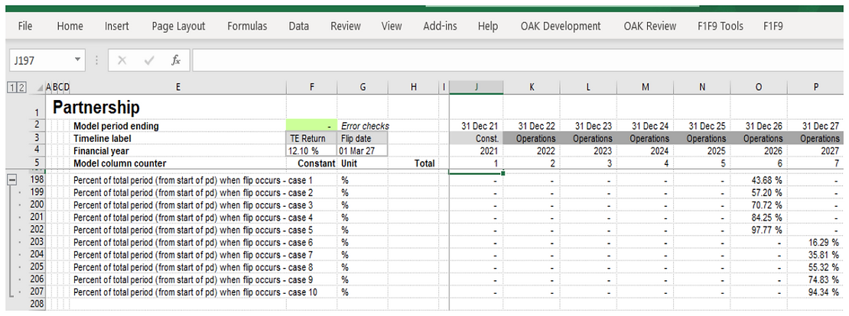Click outline level 1 button
This screenshot has height=316, width=849.
[x=10, y=87]
